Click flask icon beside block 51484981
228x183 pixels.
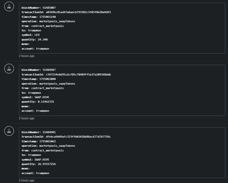tap(9, 131)
